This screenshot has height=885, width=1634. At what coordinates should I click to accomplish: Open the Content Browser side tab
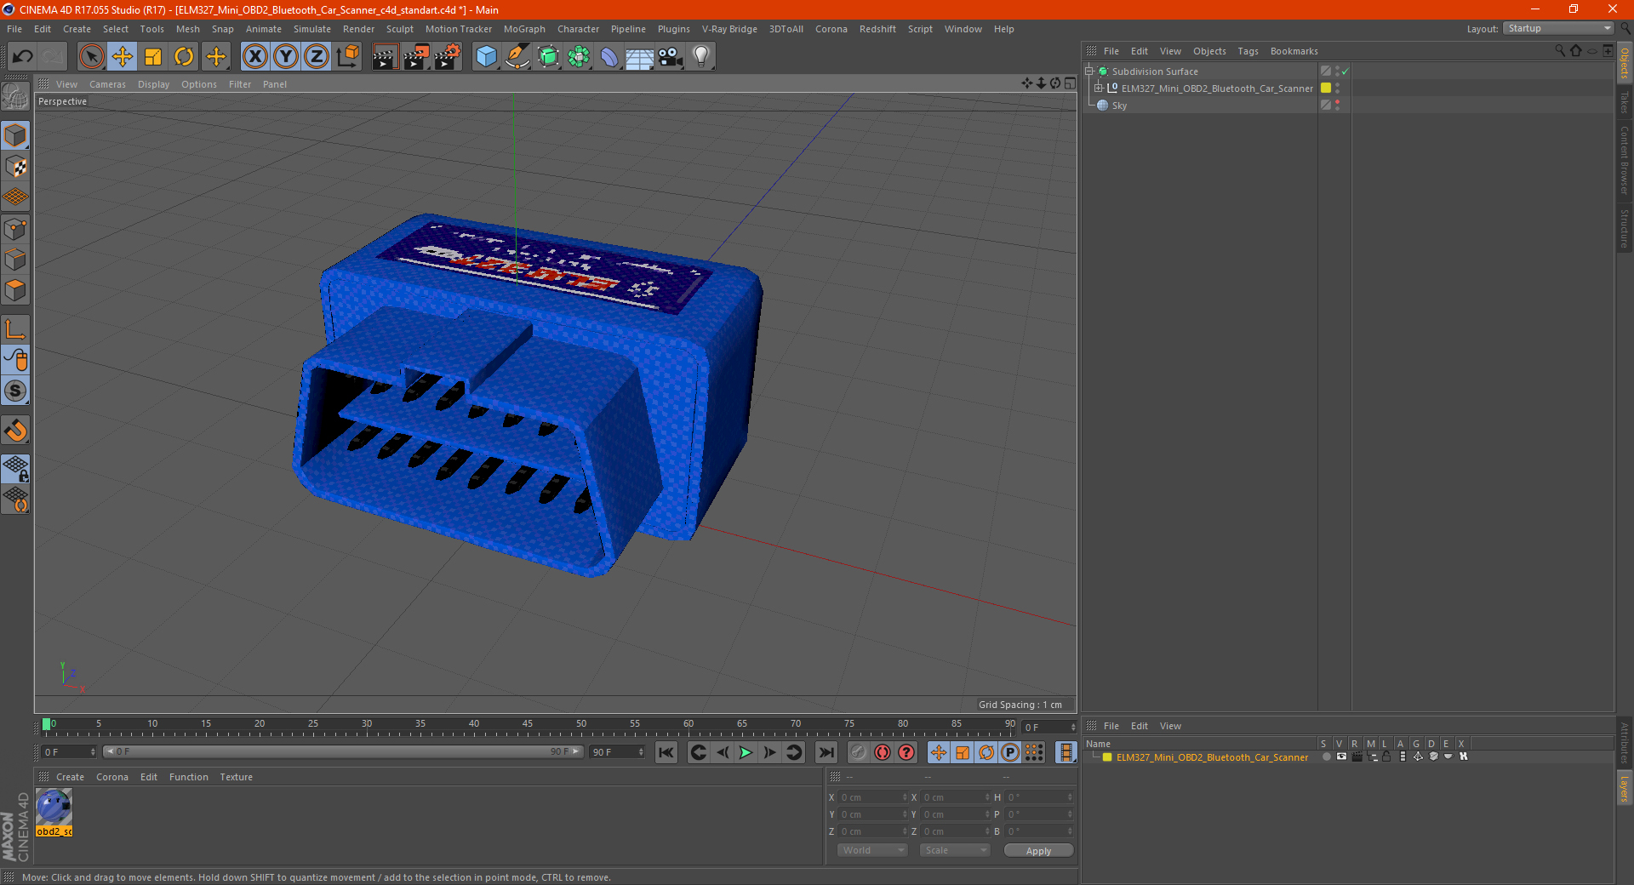(x=1625, y=160)
